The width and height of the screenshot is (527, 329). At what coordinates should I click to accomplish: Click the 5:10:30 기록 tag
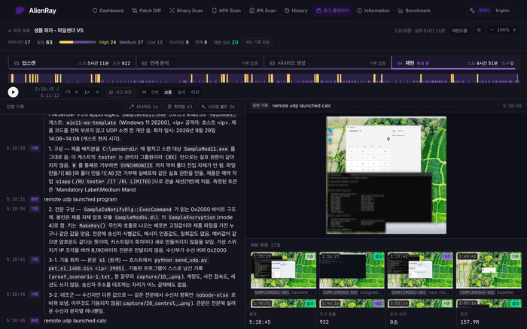(x=35, y=148)
